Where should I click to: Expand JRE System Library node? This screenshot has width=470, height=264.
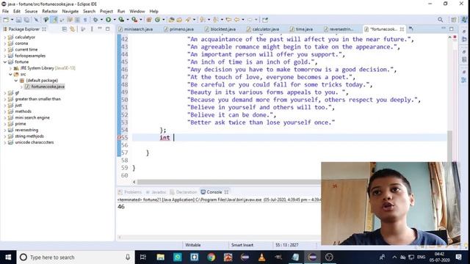[10, 68]
